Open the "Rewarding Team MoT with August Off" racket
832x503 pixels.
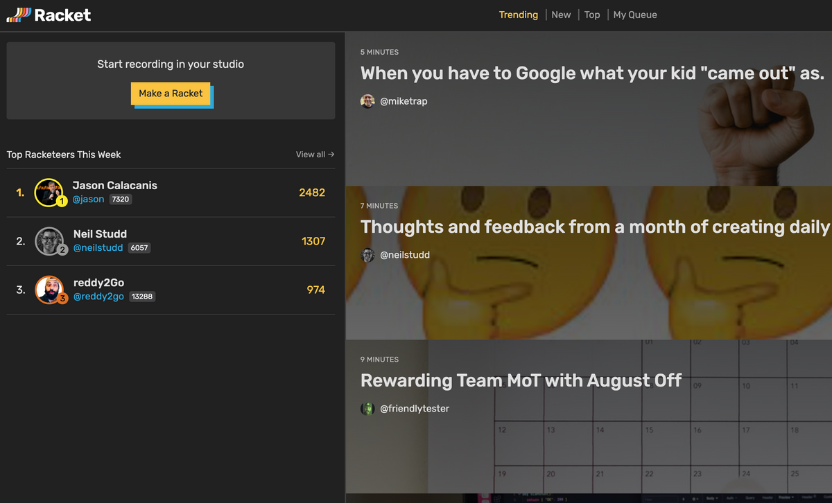coord(521,380)
